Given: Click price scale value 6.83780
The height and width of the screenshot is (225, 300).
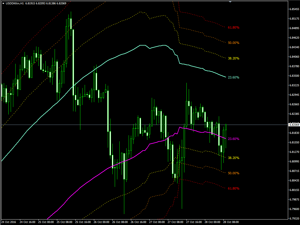Looking at the screenshot, I should [x=294, y=66].
